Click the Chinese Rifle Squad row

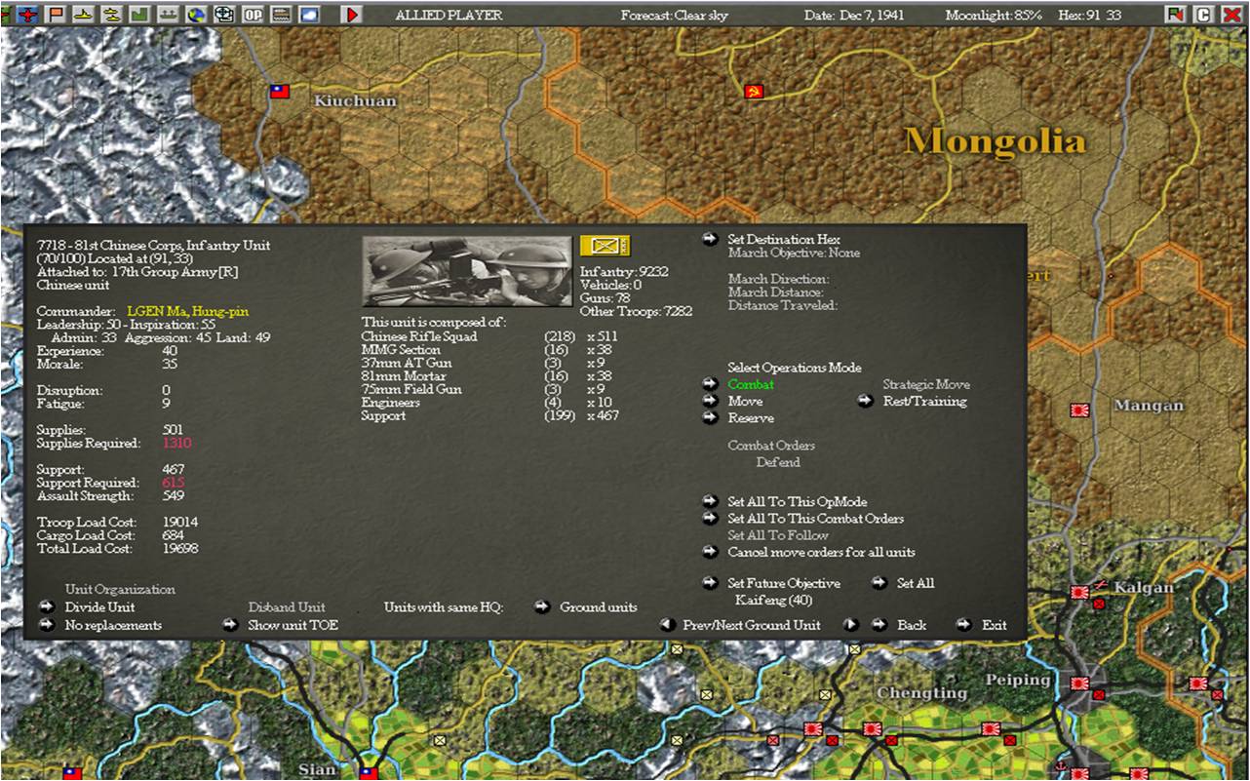[490, 336]
